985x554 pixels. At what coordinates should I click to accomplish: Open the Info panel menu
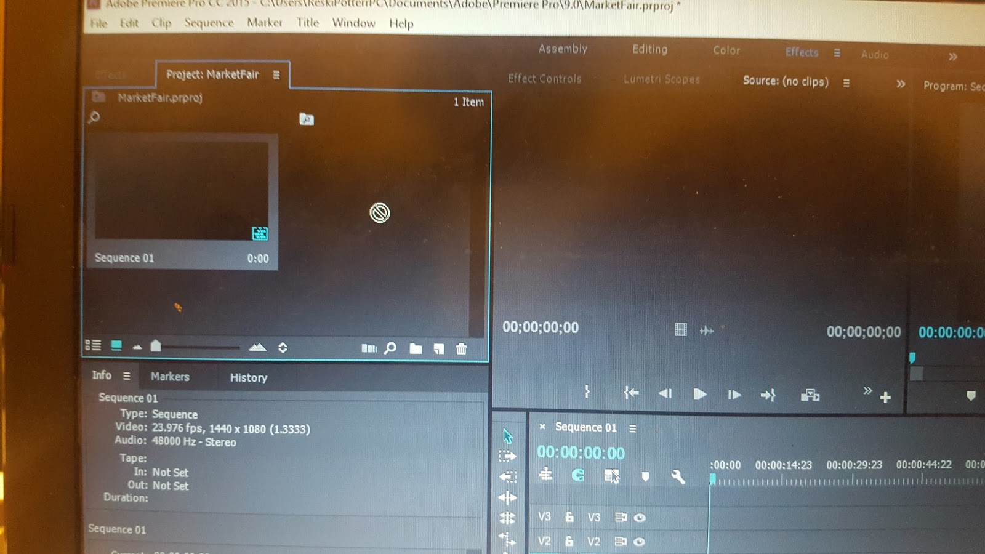[x=126, y=375]
